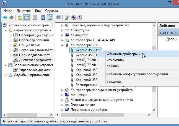
Task: Click the Forward arrow toolbar icon
Action: point(11,18)
